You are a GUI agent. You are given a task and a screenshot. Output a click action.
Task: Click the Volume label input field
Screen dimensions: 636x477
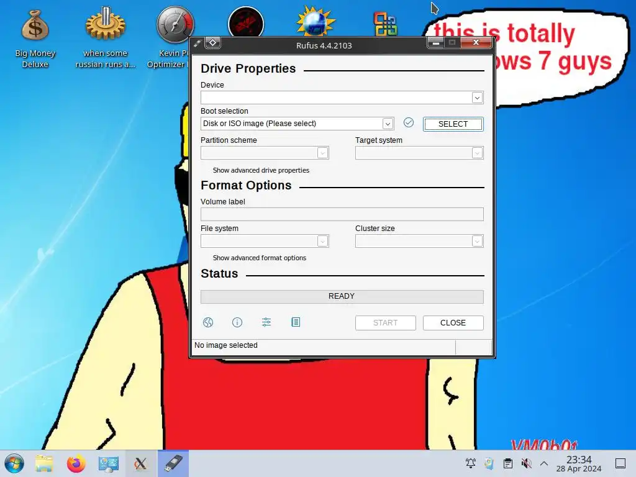click(342, 214)
